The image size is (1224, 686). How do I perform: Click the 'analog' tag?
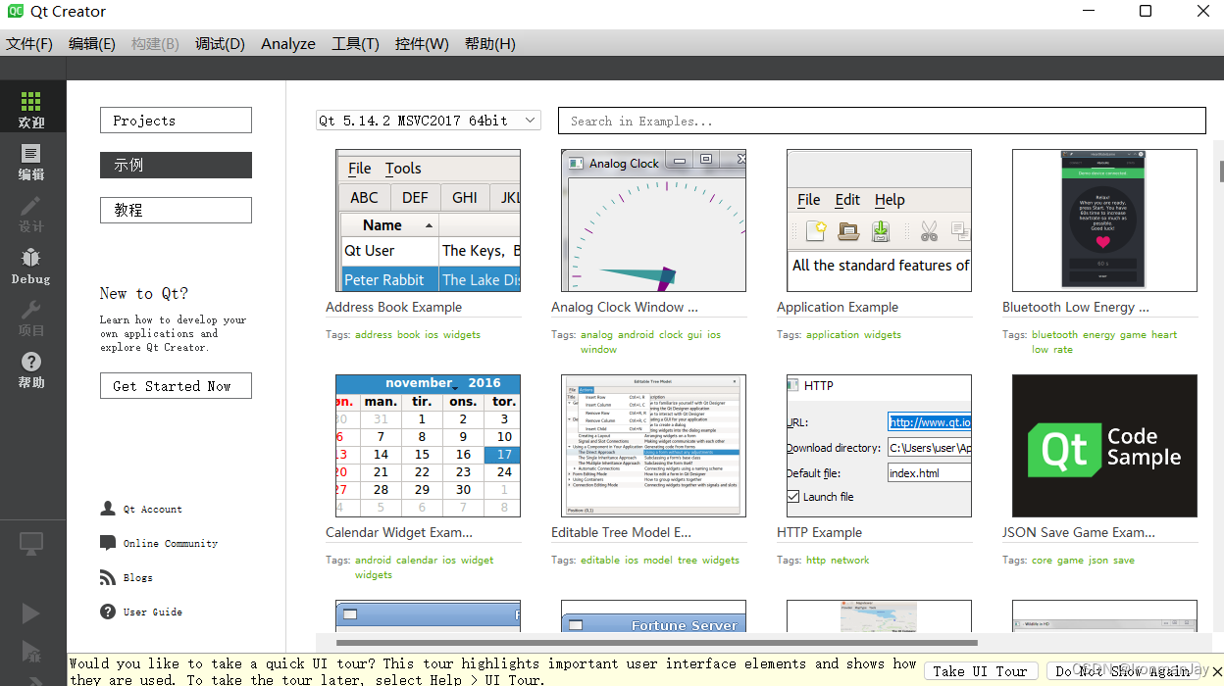(x=596, y=335)
